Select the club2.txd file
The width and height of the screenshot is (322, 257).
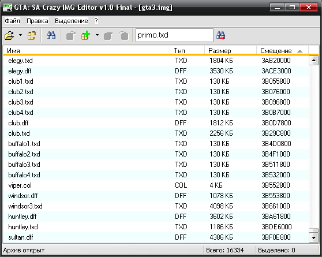(x=156, y=92)
